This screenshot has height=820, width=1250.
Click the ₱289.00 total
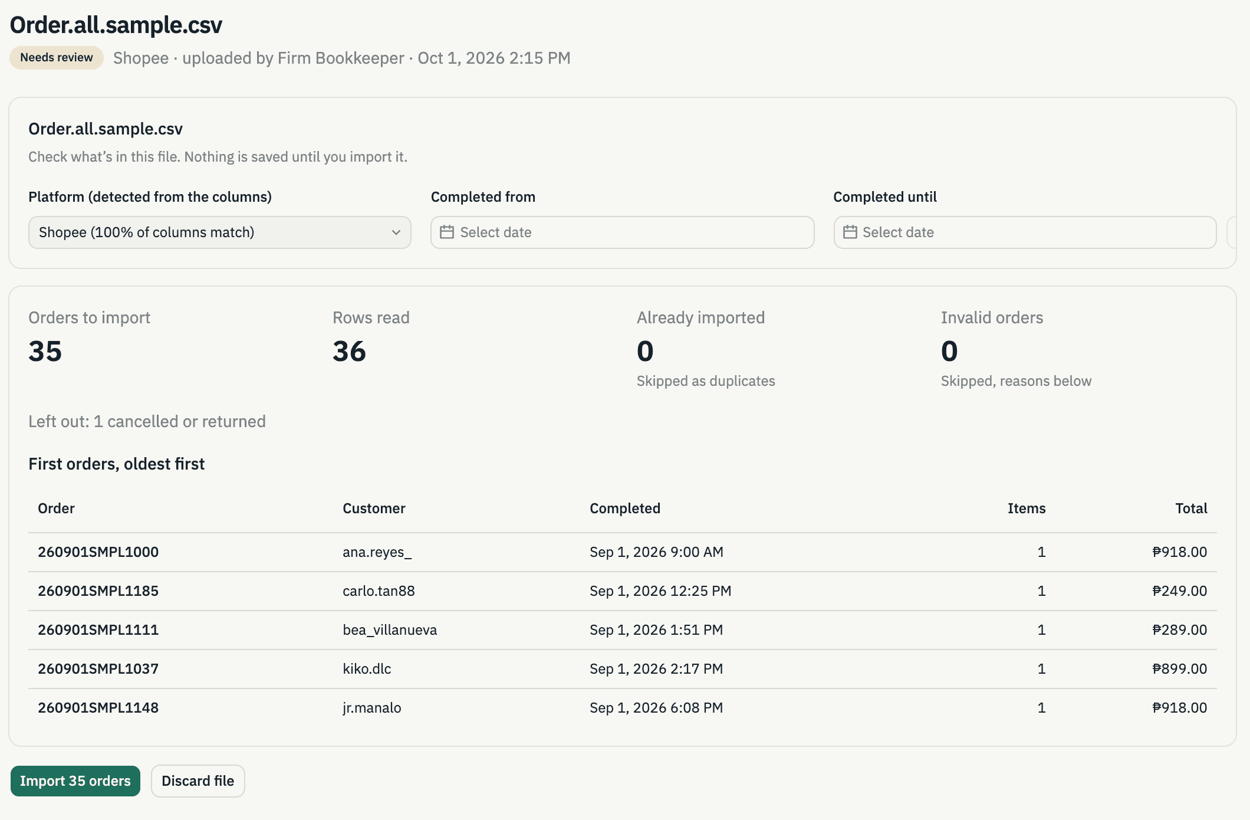(x=1180, y=630)
